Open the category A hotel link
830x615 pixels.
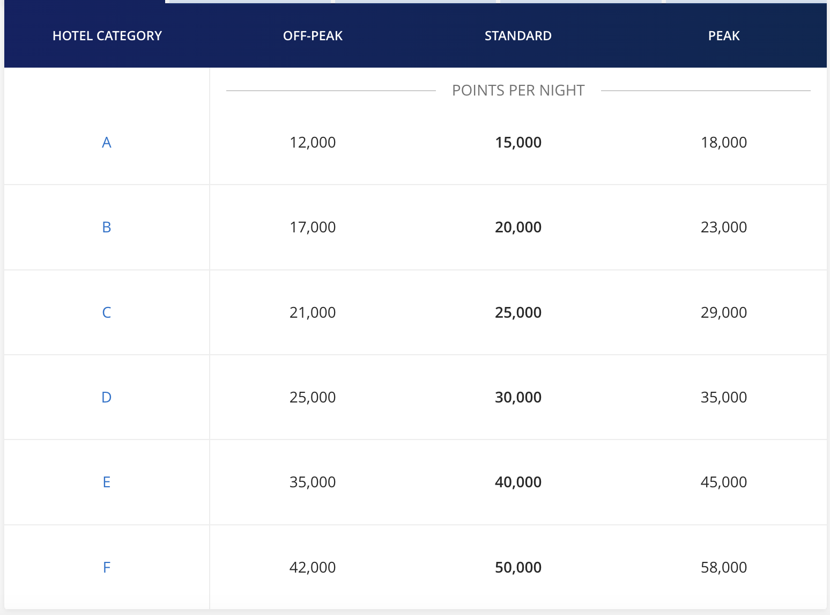pos(107,142)
